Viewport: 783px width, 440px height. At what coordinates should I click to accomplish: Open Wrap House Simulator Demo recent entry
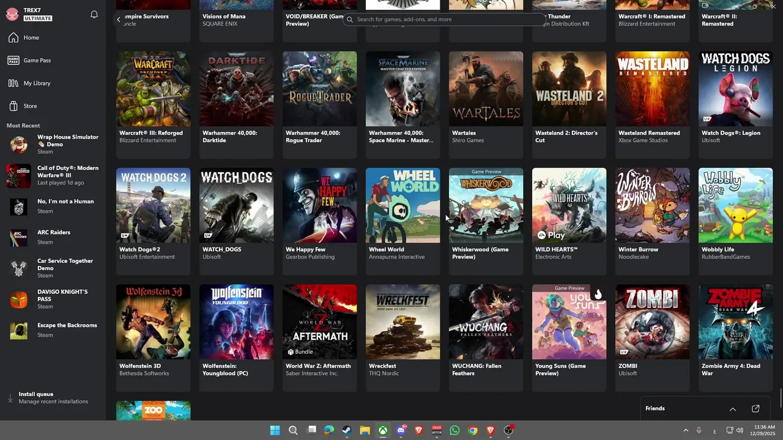[53, 144]
